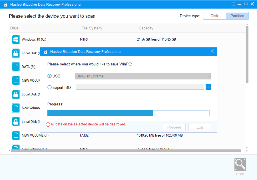Image resolution: width=257 pixels, height=180 pixels.
Task: Click the WinPE creation progress bar
Action: pos(128,113)
